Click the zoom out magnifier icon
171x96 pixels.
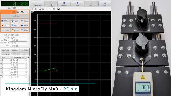tap(40, 9)
